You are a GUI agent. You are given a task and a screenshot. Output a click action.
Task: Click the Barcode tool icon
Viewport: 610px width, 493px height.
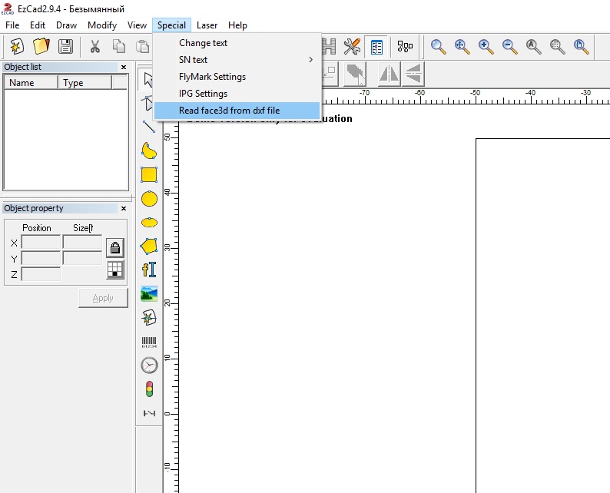(x=149, y=342)
